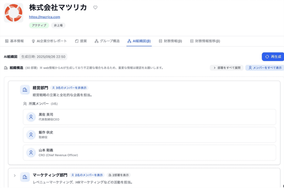The height and width of the screenshot is (188, 284).
Task: Click the avatar icon for 黒佐 英司
Action: (x=31, y=116)
